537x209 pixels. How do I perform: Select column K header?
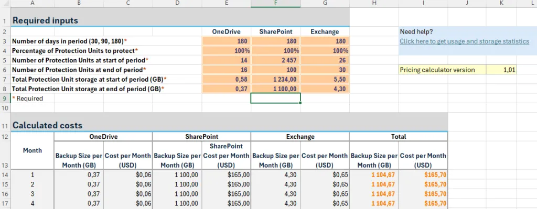click(501, 3)
